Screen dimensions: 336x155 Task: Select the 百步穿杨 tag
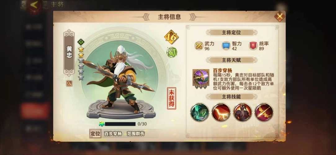tap(113, 134)
